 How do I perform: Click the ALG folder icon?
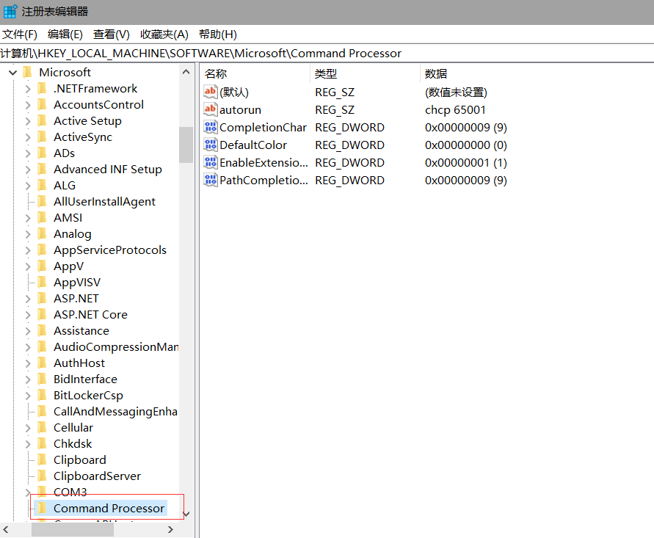click(x=42, y=185)
